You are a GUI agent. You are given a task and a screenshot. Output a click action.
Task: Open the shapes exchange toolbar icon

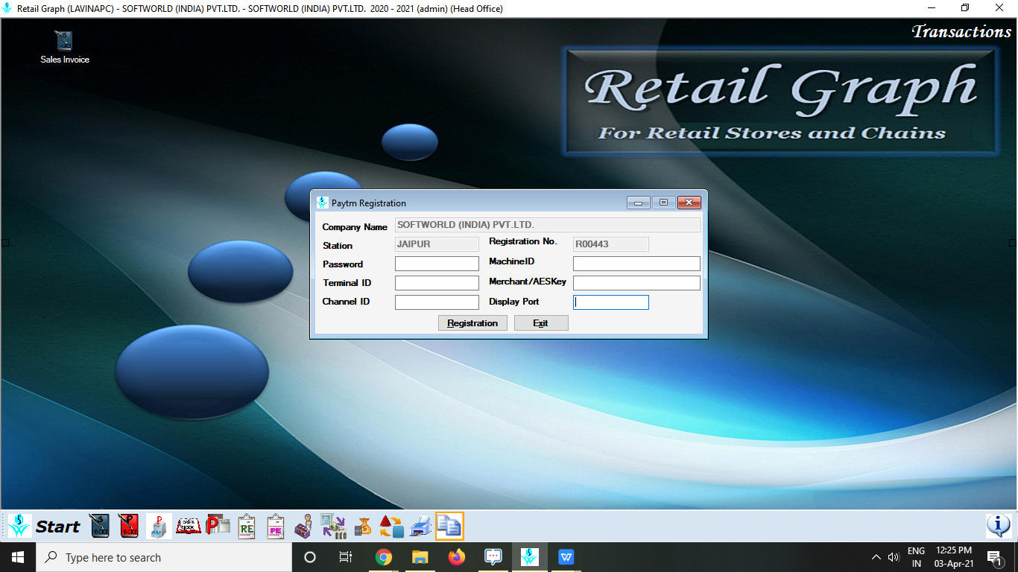point(391,526)
